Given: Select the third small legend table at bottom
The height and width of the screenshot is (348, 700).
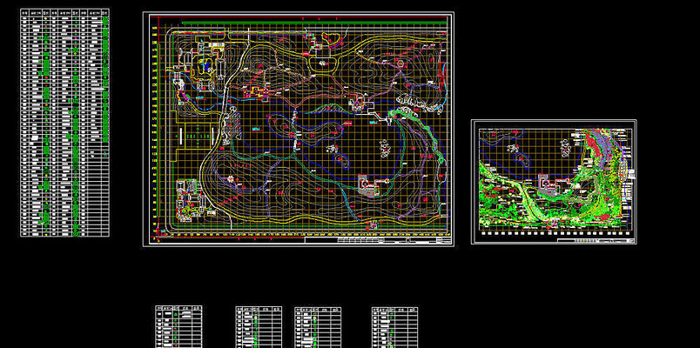Looking at the screenshot, I should (x=318, y=325).
